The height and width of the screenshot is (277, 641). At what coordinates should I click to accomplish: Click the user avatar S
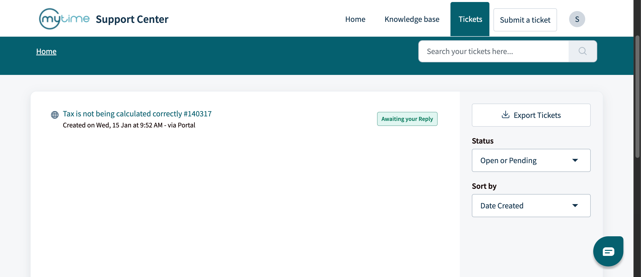577,19
